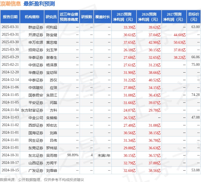Click the 74.28 target price
The height and width of the screenshot is (182, 201).
(x=196, y=95)
